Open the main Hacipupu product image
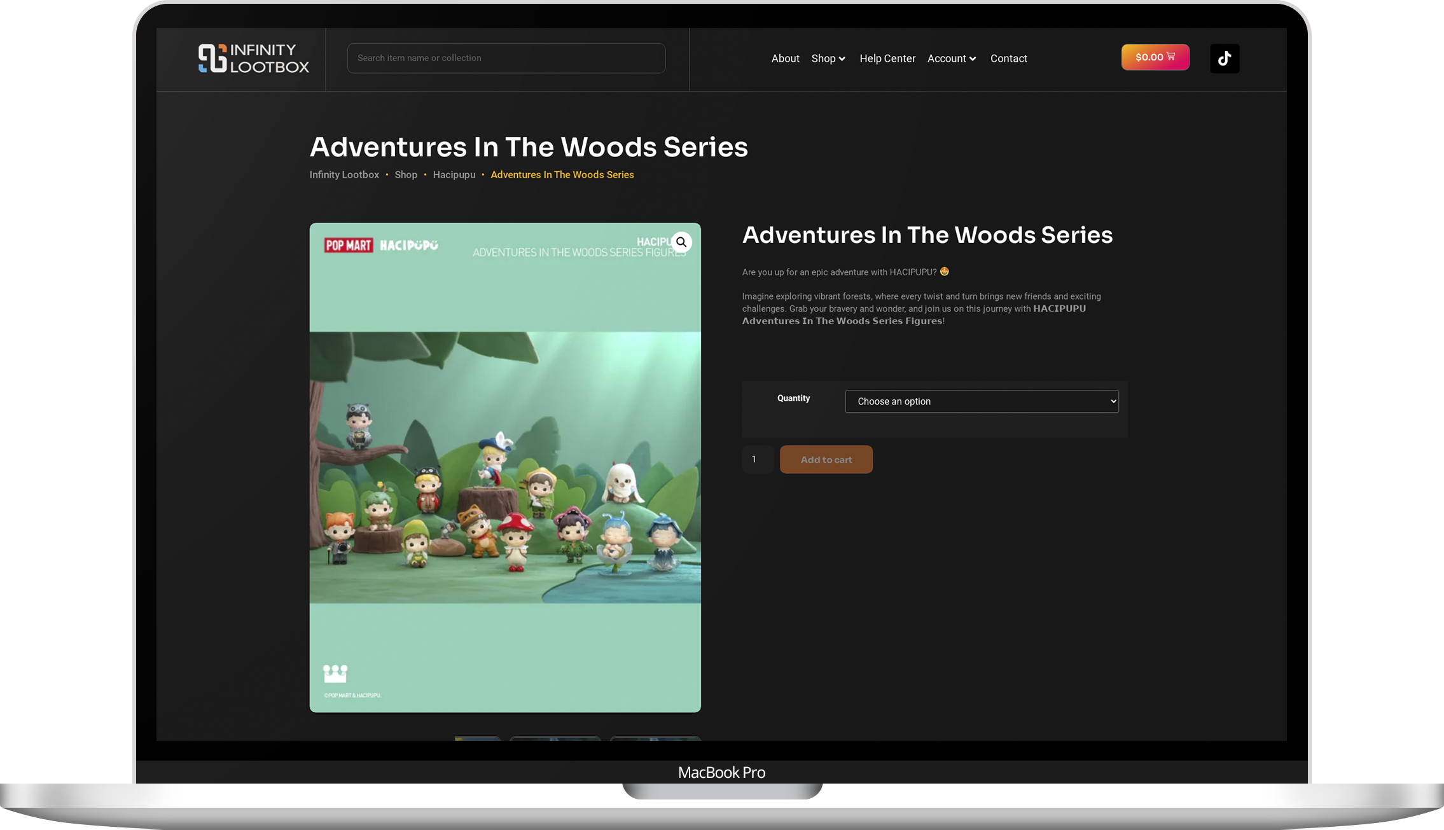The height and width of the screenshot is (830, 1444). tap(505, 467)
